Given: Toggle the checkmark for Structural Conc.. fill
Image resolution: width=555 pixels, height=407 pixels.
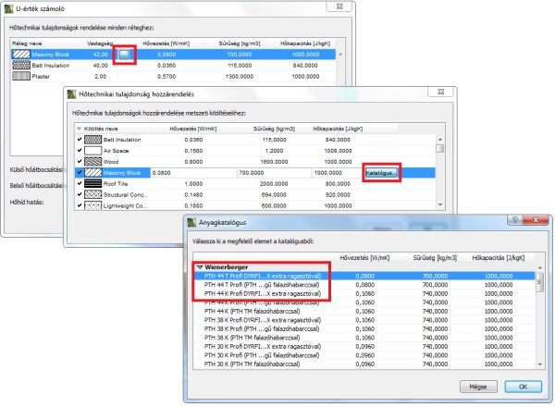Looking at the screenshot, I should click(x=80, y=194).
